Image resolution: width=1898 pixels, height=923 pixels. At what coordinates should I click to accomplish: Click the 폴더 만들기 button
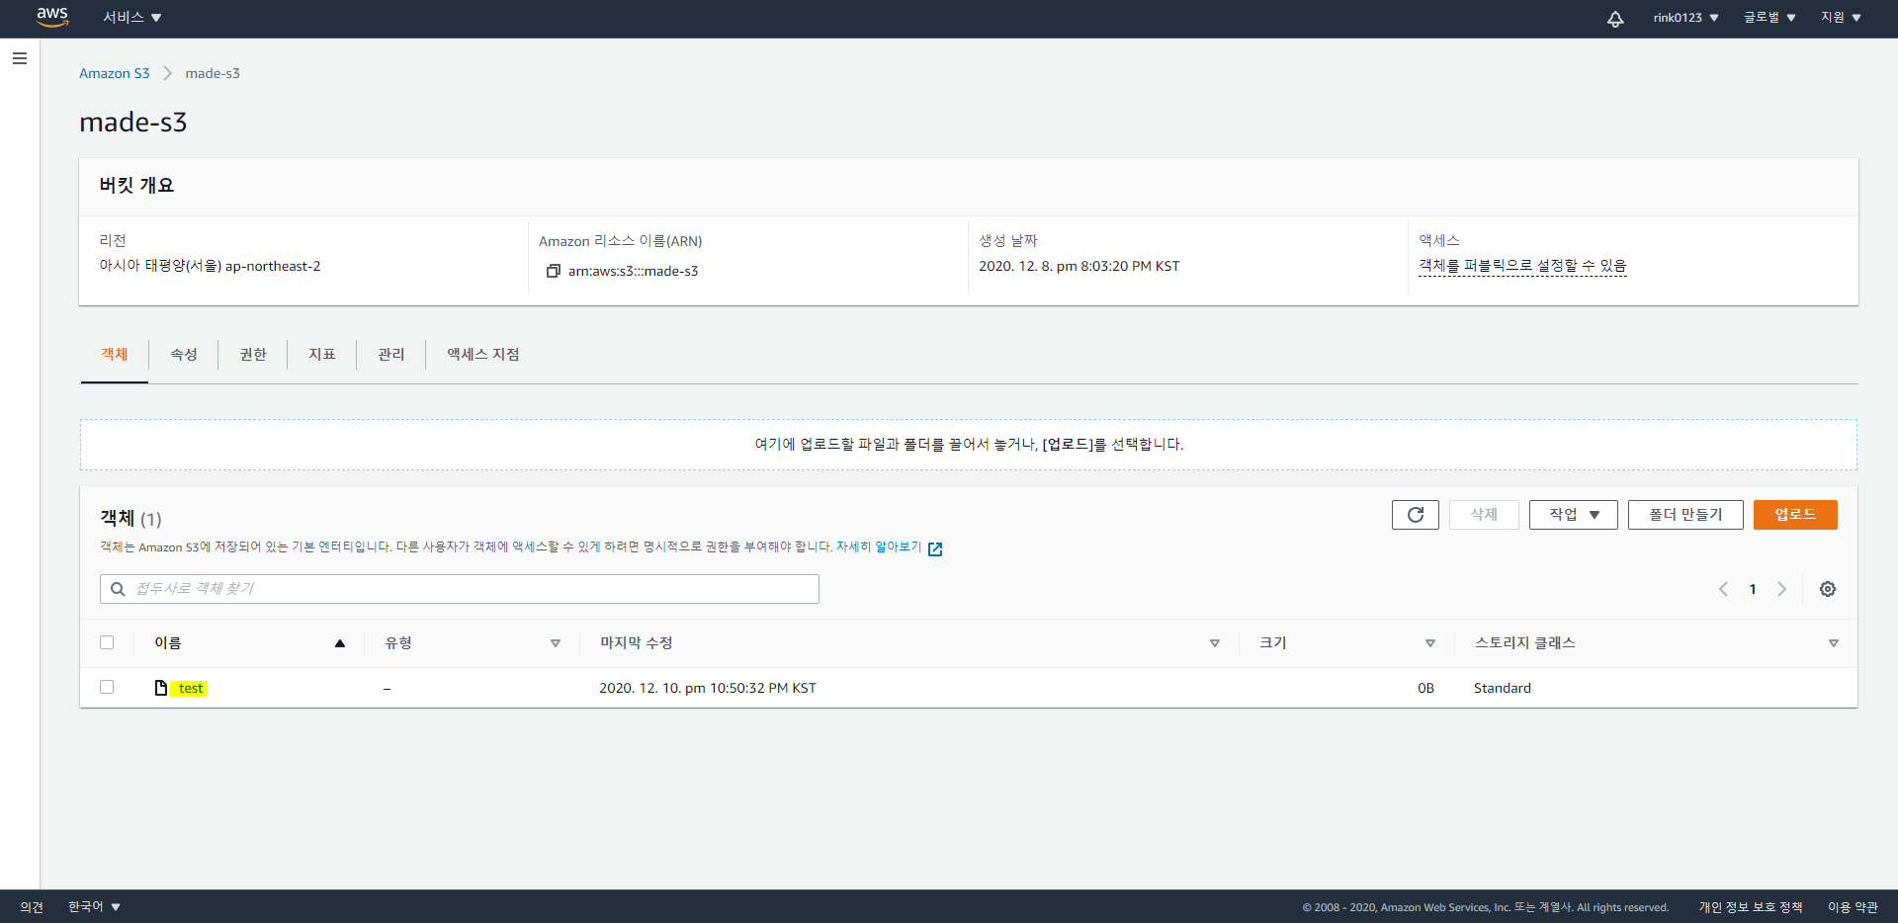[x=1685, y=515]
